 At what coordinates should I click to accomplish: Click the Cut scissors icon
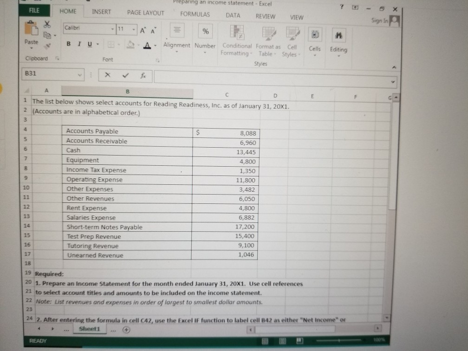[47, 26]
